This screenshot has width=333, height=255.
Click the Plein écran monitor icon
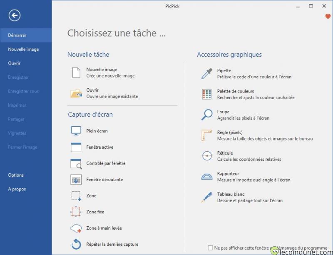click(76, 131)
